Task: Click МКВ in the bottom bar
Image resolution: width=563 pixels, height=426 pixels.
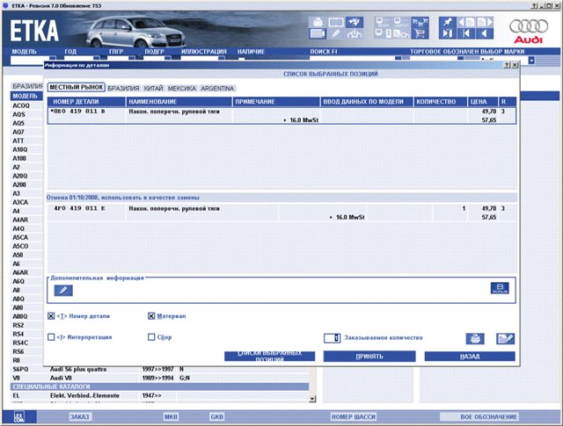Action: click(x=171, y=416)
